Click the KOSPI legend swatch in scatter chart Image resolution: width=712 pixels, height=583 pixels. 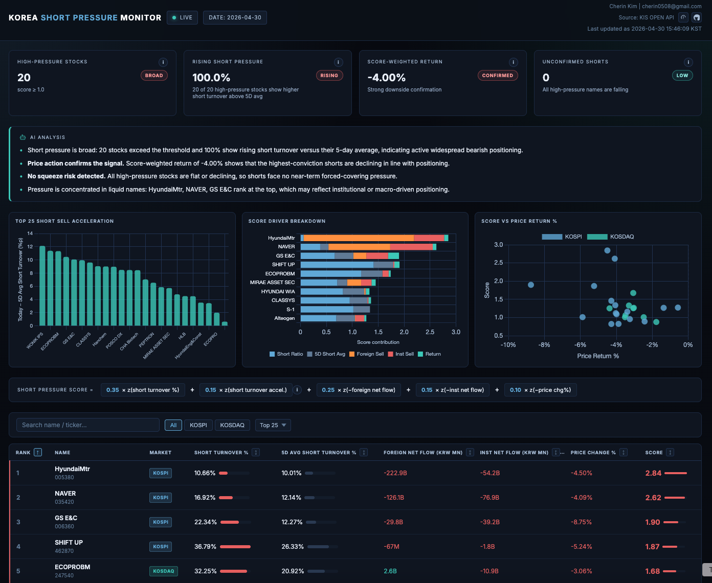(x=552, y=237)
